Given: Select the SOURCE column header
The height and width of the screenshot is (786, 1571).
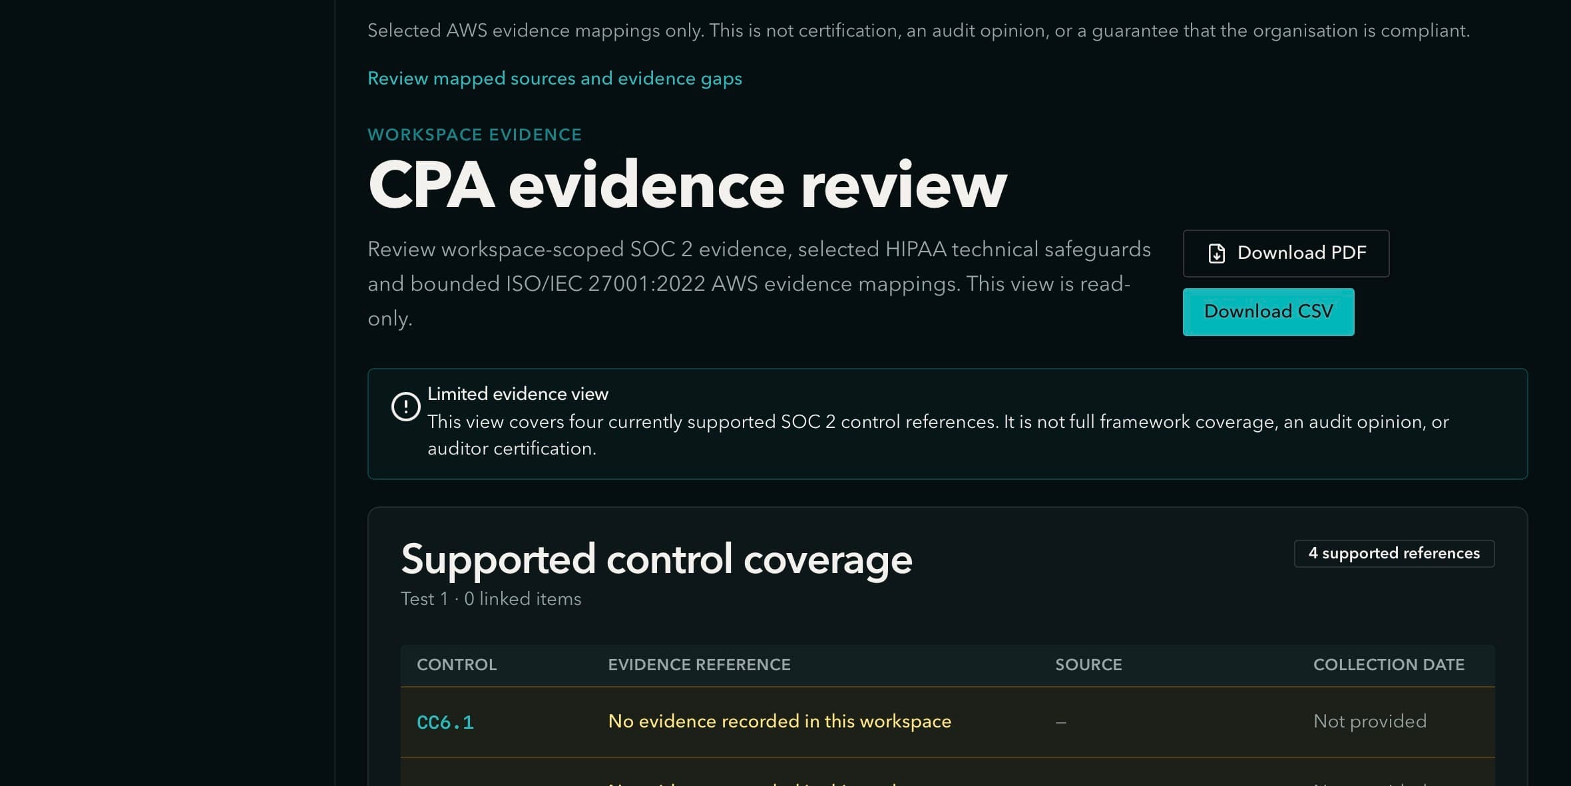Looking at the screenshot, I should pyautogui.click(x=1088, y=665).
